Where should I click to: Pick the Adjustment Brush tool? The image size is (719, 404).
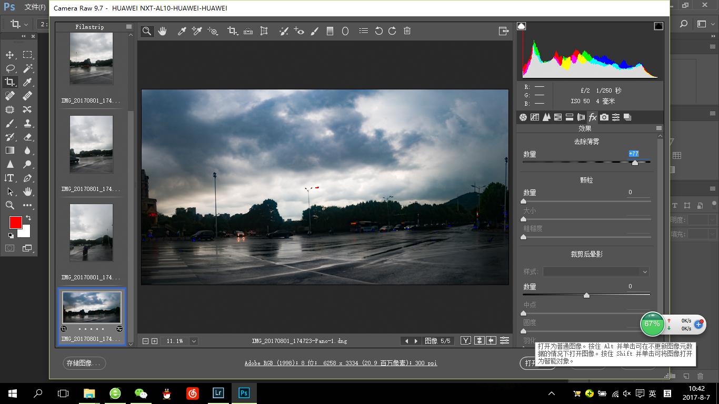(315, 31)
